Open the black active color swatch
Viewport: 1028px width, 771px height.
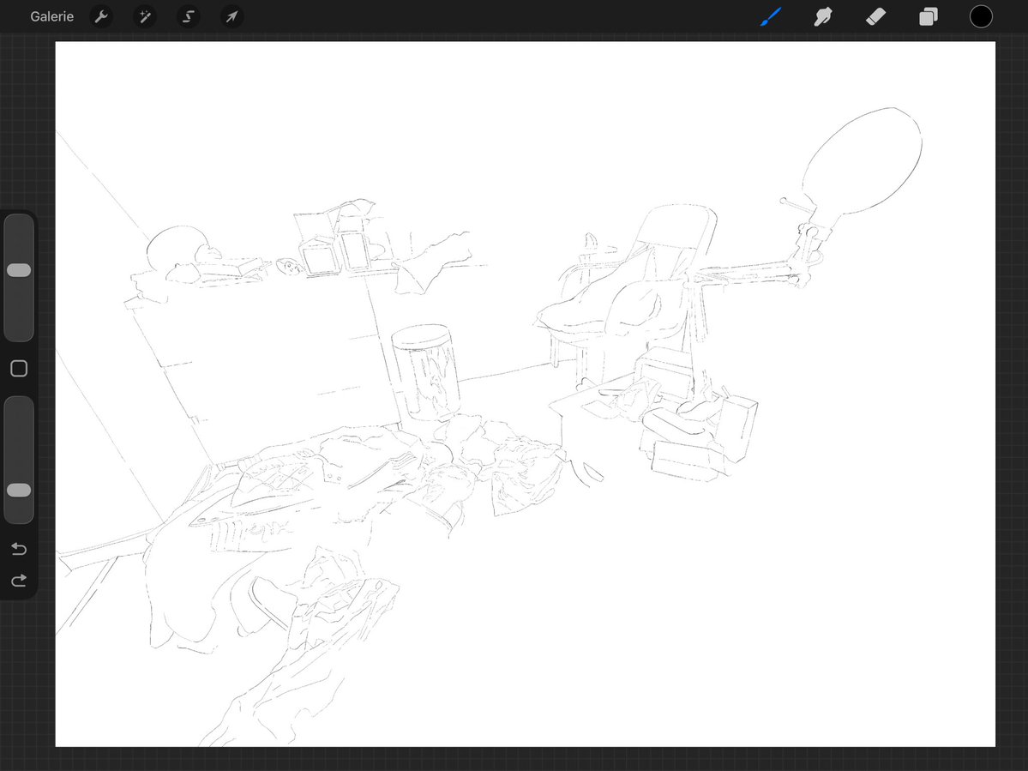(x=981, y=16)
